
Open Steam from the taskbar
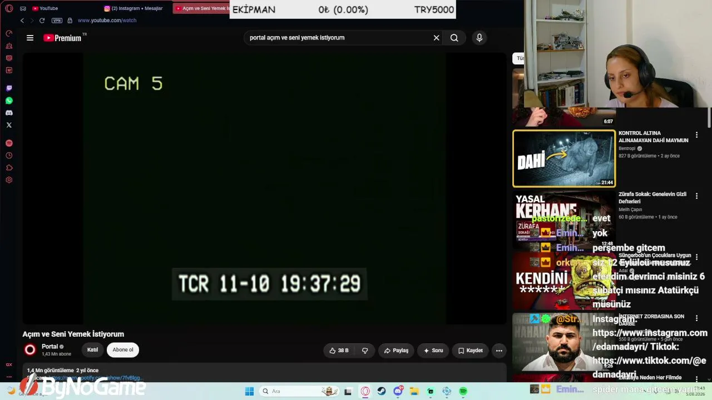point(382,391)
